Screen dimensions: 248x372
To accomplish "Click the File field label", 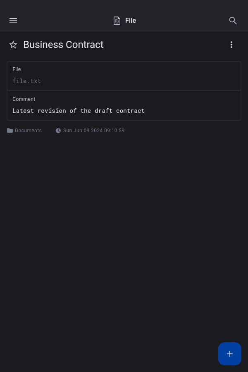I will (17, 69).
